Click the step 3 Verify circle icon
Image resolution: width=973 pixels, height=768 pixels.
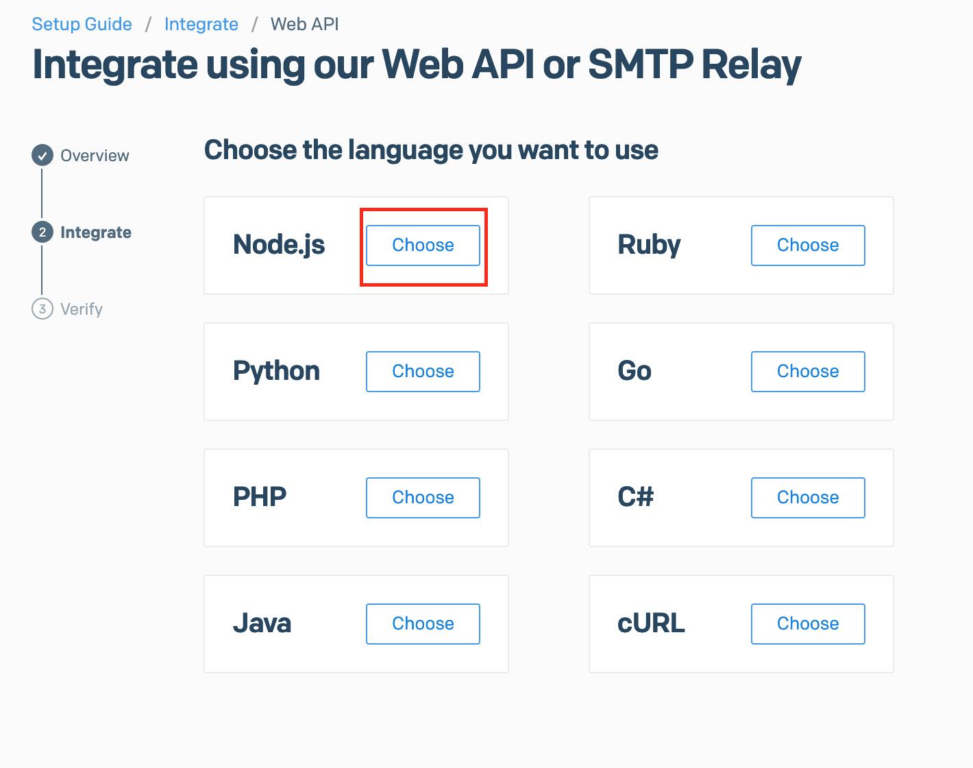point(42,309)
